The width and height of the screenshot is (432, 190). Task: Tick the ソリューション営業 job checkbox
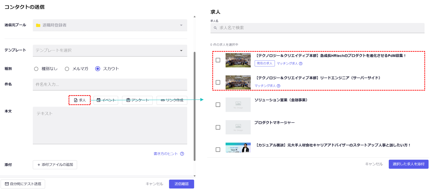tap(218, 105)
